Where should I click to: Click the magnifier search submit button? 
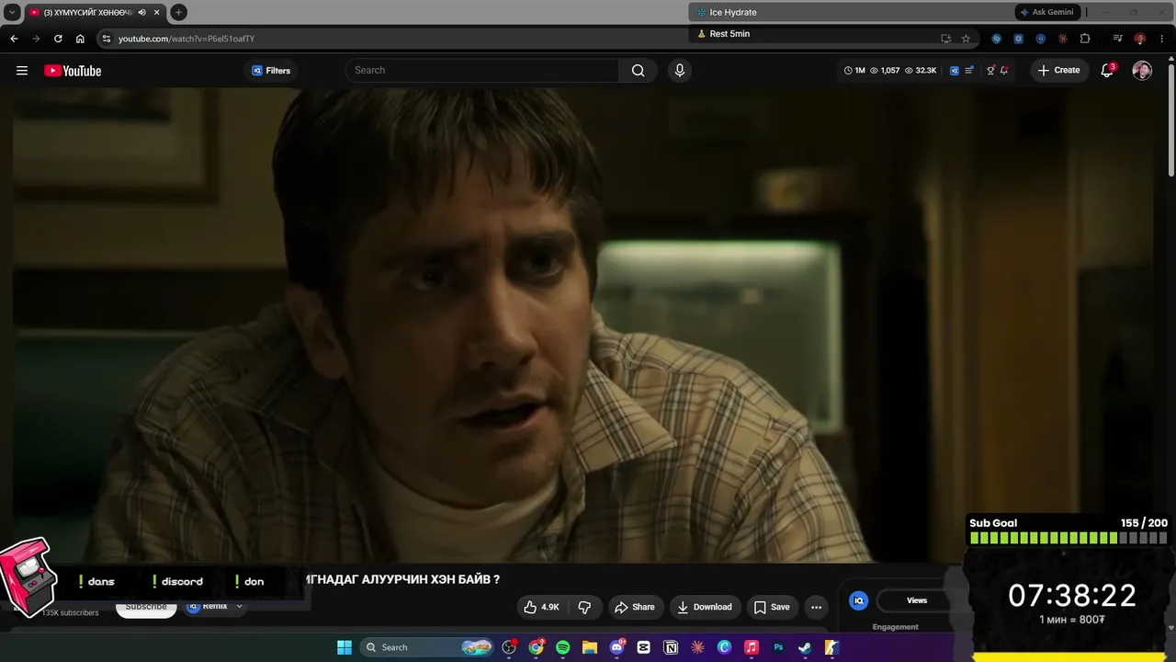[638, 71]
